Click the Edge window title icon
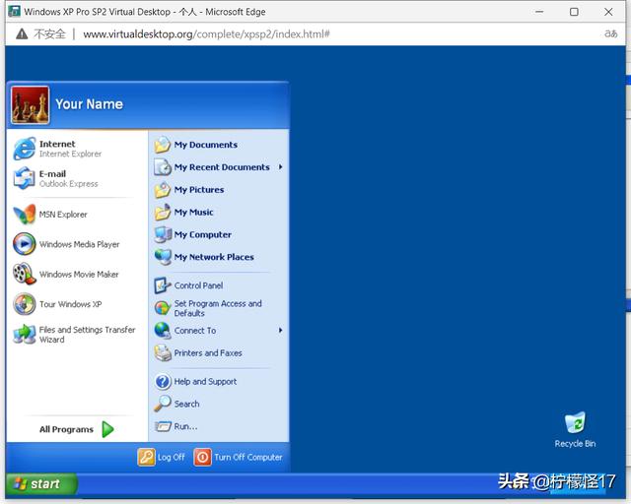 [x=14, y=11]
